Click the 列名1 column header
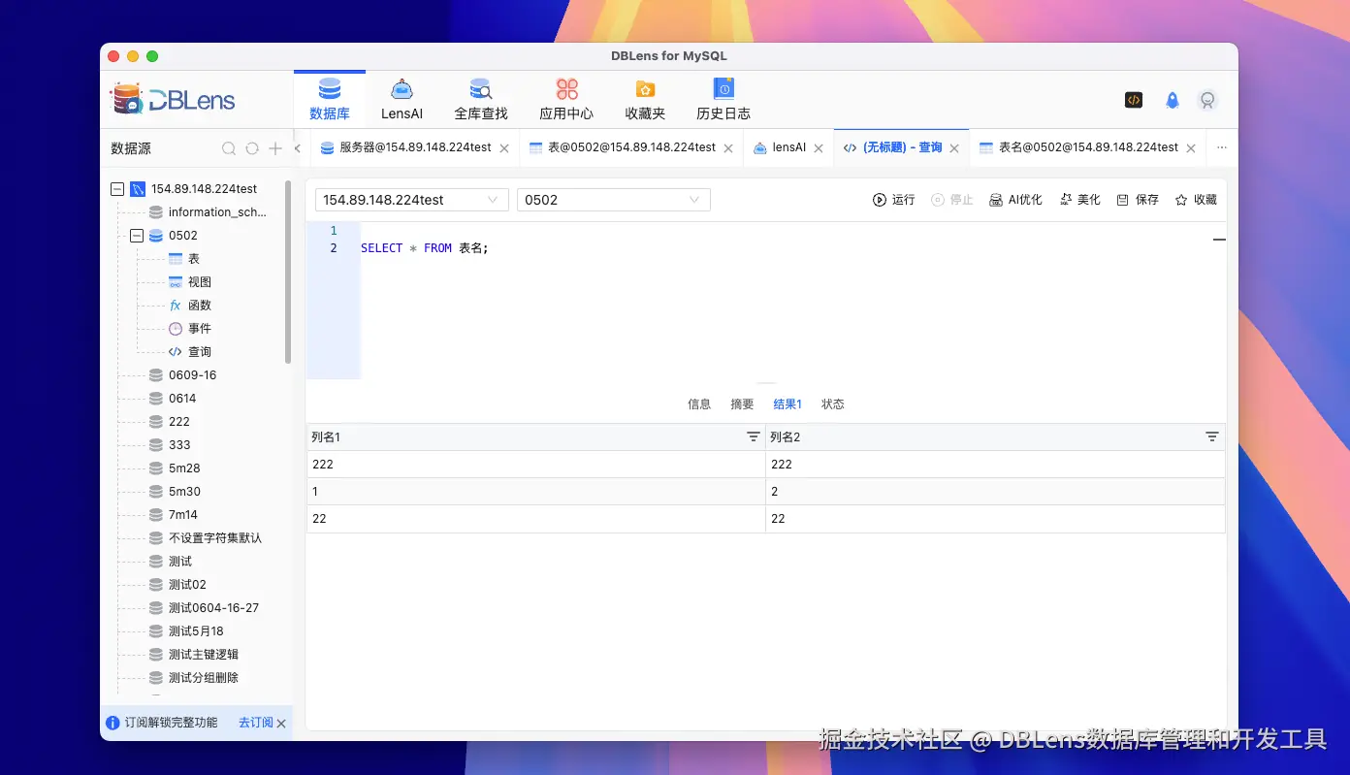Image resolution: width=1350 pixels, height=775 pixels. coord(535,437)
